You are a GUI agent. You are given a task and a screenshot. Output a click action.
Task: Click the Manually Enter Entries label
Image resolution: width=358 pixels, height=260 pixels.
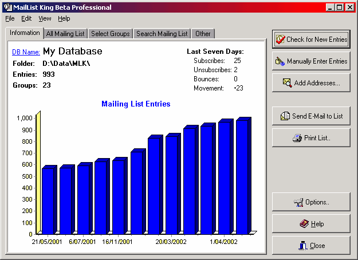tap(317, 61)
